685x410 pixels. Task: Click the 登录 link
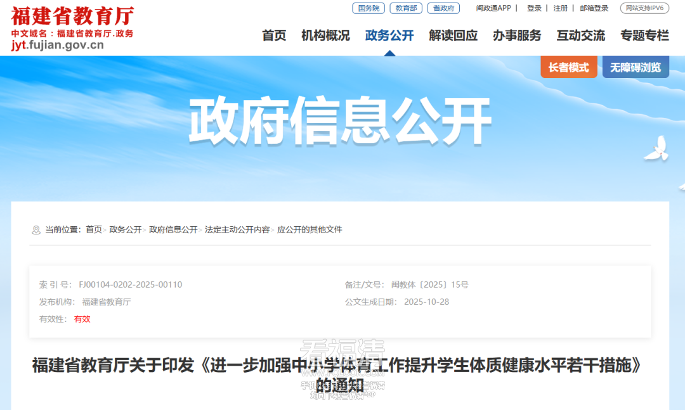534,8
